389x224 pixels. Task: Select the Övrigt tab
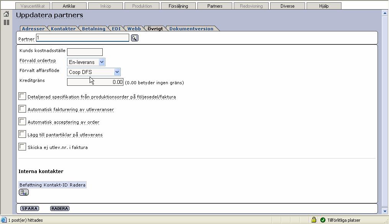click(x=155, y=28)
